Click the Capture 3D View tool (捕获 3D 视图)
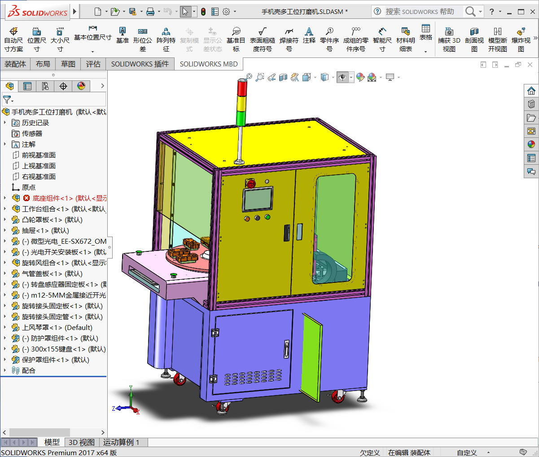This screenshot has width=539, height=457. (449, 39)
